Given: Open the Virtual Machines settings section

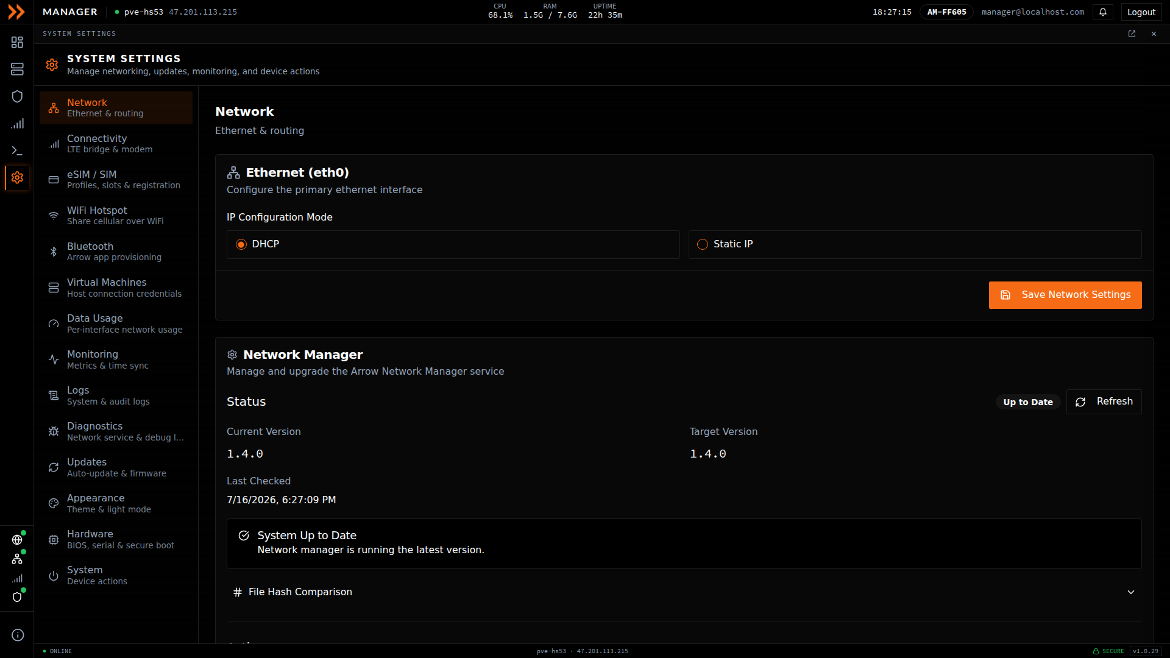Looking at the screenshot, I should (116, 288).
